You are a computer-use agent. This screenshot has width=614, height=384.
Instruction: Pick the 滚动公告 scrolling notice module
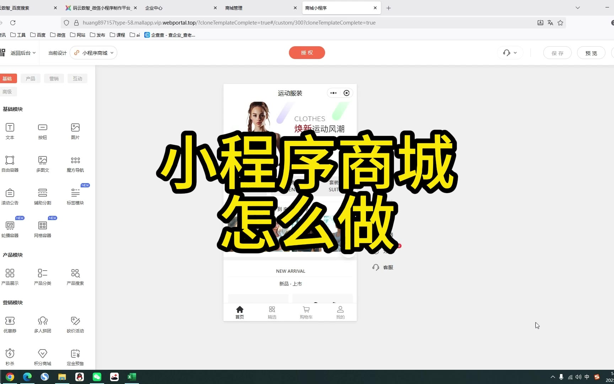(10, 196)
